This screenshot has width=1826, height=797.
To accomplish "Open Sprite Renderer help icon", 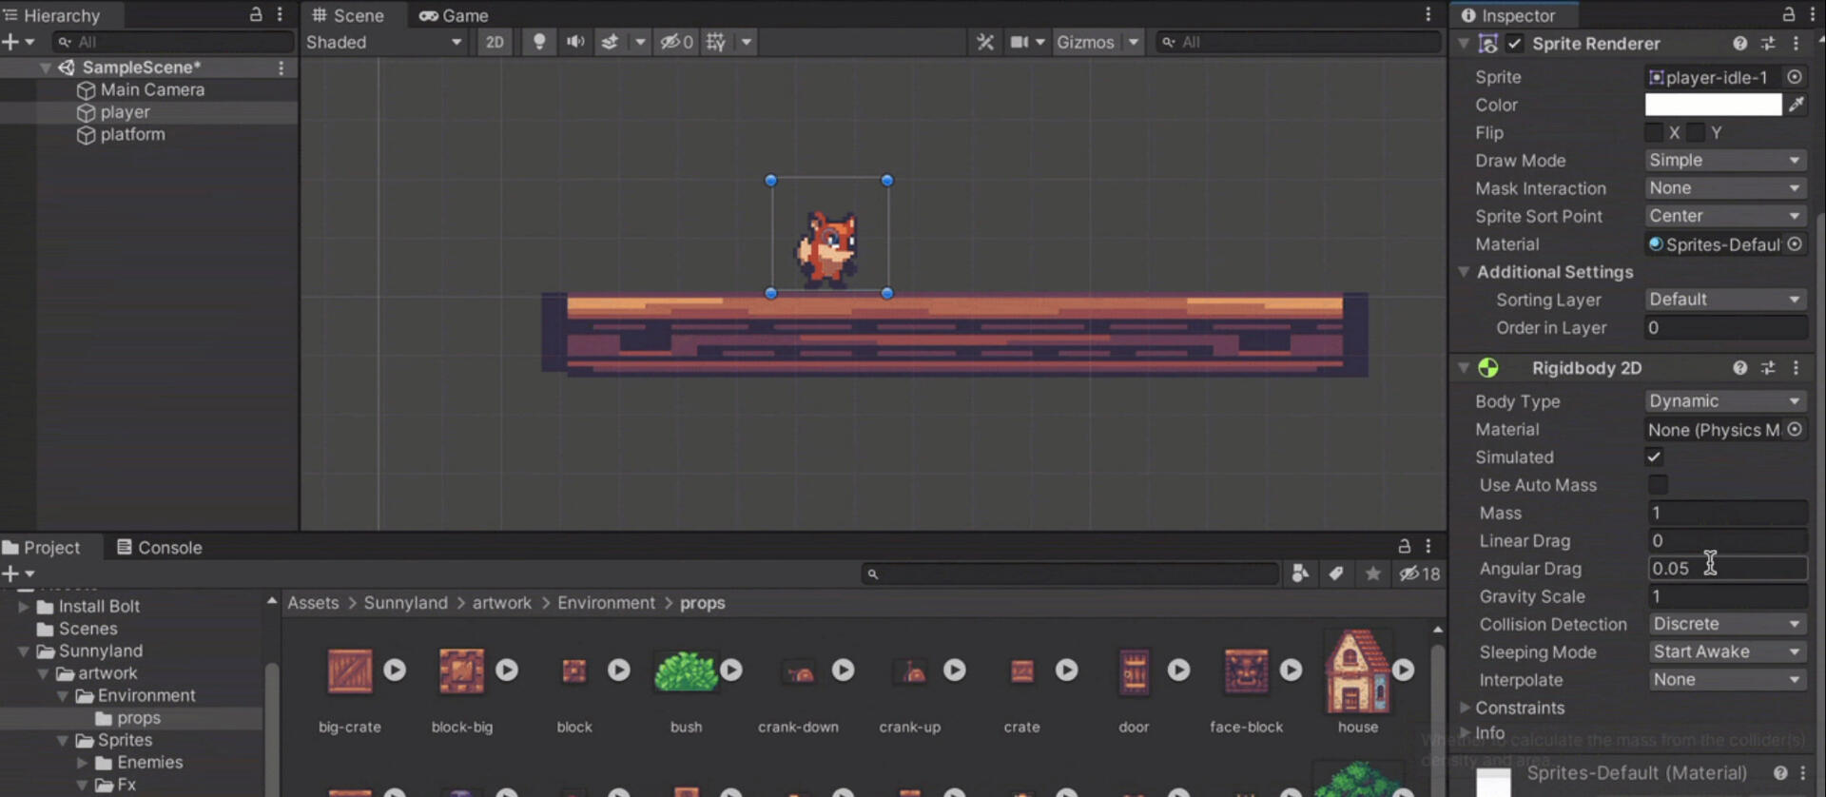I will click(x=1739, y=44).
